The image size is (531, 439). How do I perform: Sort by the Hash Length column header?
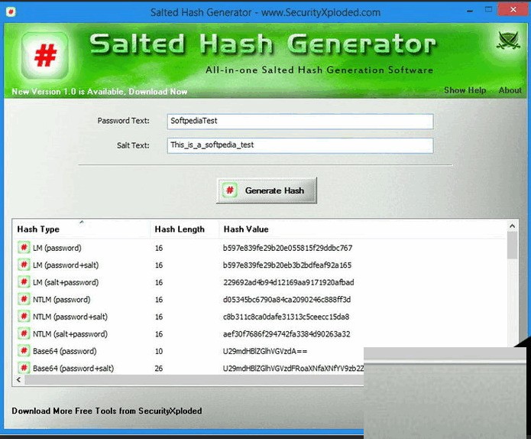point(185,229)
